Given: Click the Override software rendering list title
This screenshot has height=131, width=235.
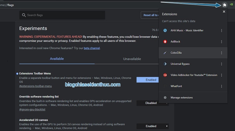Looking at the screenshot, I should pos(39,97).
